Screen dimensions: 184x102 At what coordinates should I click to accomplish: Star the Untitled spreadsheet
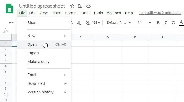[x=72, y=6]
